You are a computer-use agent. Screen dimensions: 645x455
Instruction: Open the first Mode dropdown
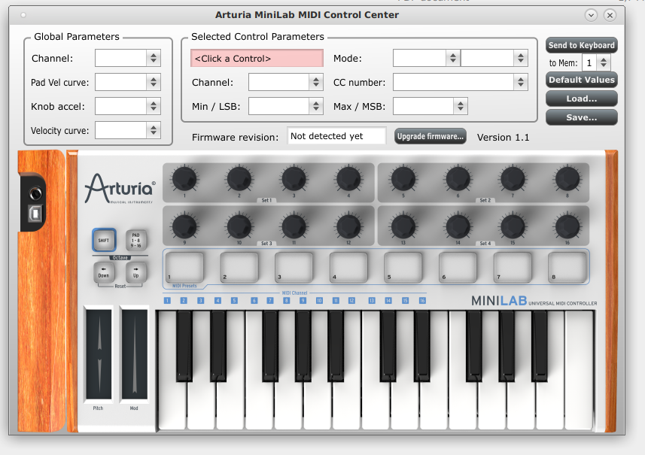pyautogui.click(x=426, y=58)
